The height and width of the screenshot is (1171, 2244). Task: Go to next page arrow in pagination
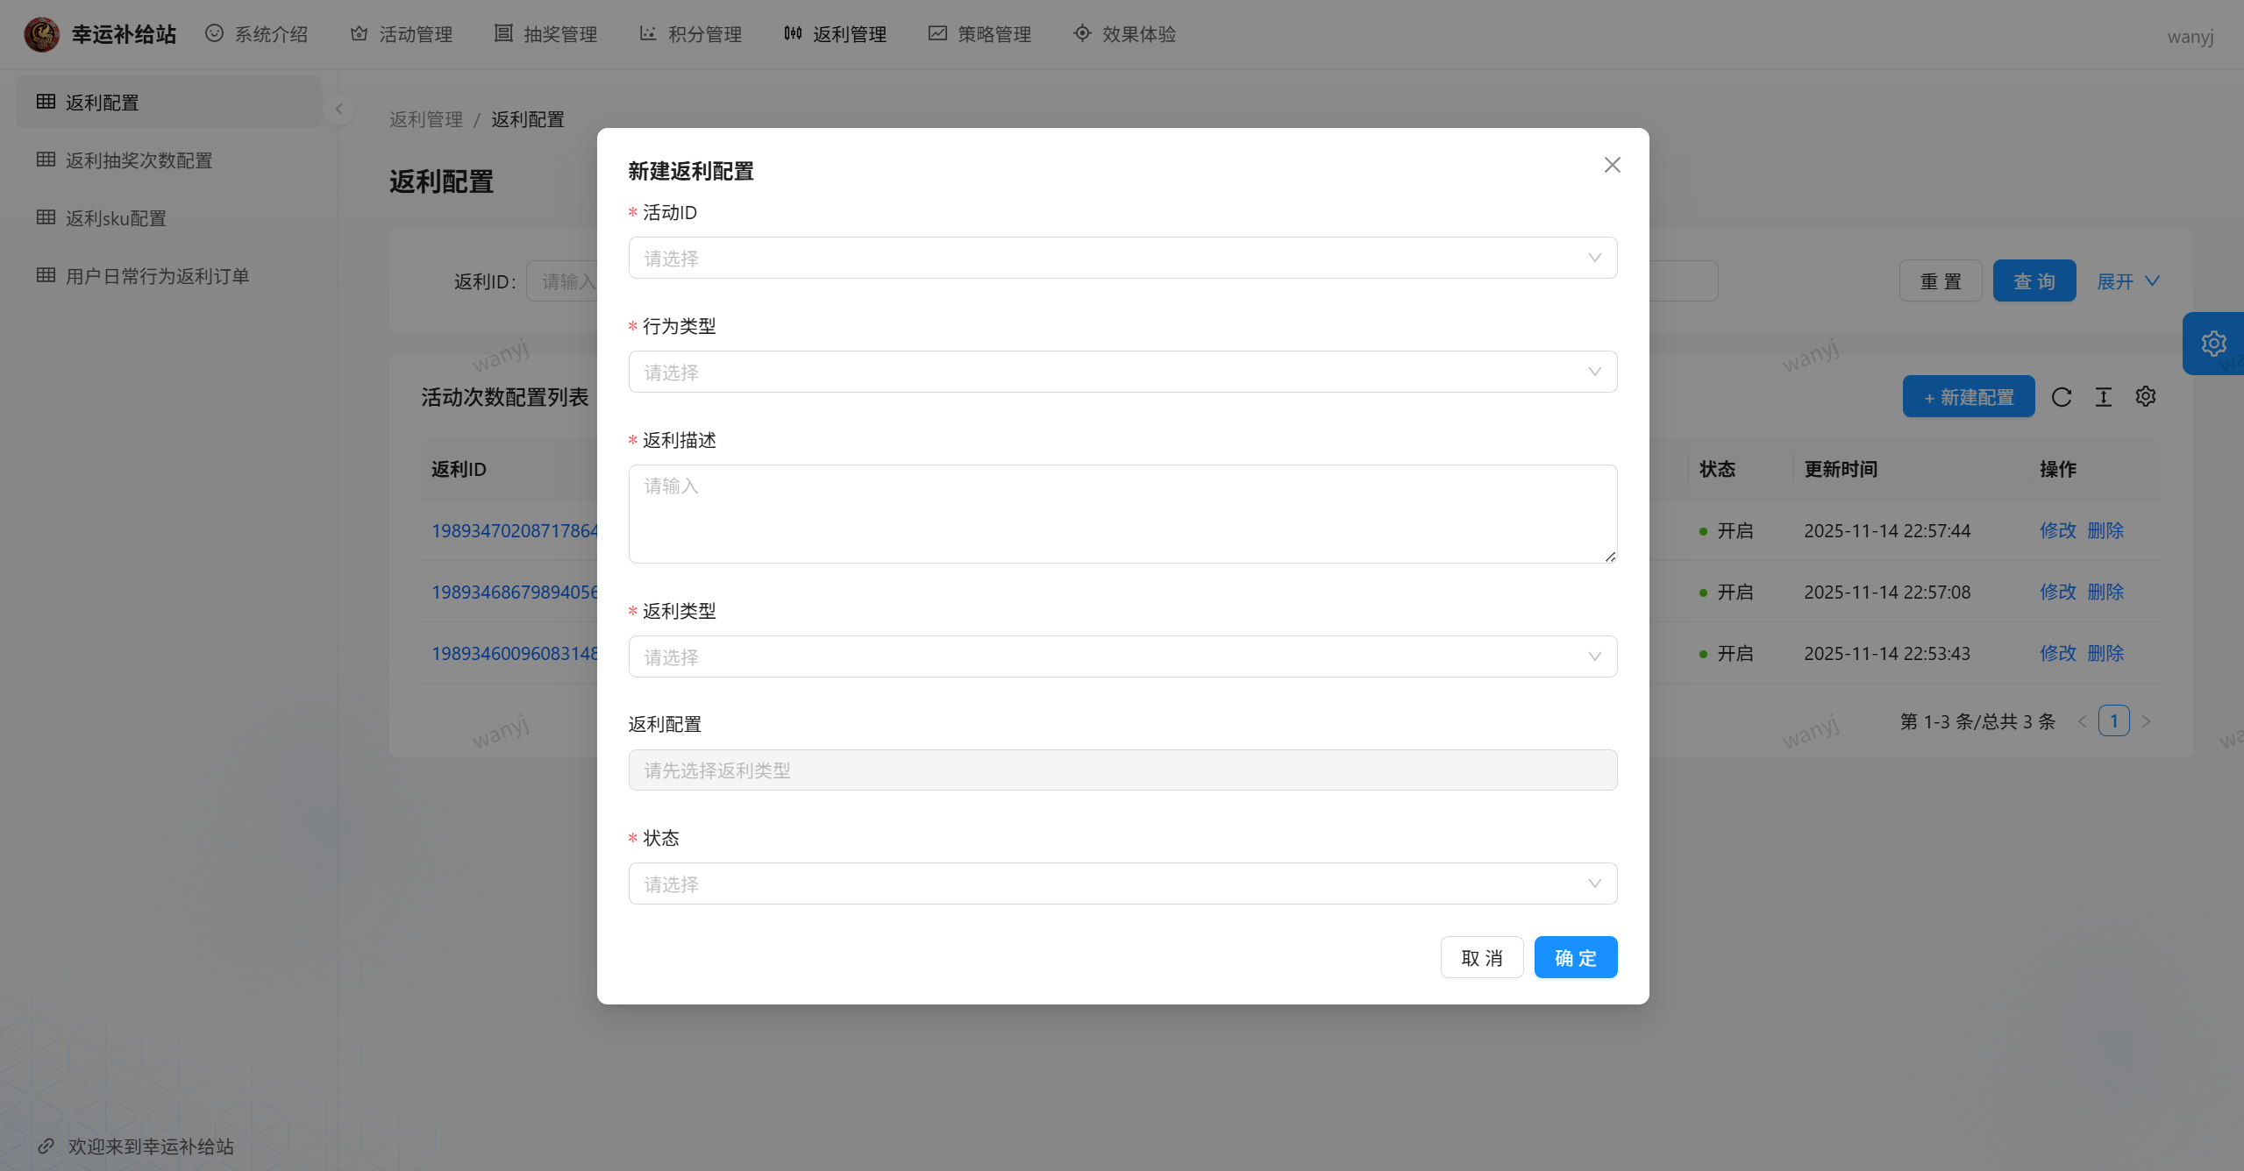pyautogui.click(x=2146, y=721)
